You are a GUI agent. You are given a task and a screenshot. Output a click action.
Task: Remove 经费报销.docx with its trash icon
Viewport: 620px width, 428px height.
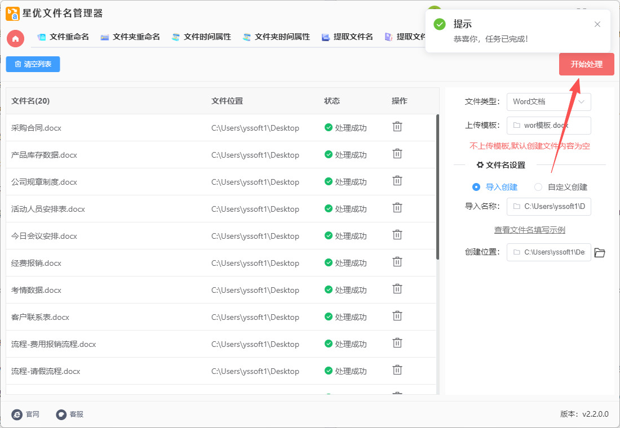click(397, 262)
